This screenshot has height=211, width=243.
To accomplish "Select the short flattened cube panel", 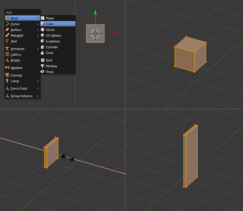I will click(51, 152).
